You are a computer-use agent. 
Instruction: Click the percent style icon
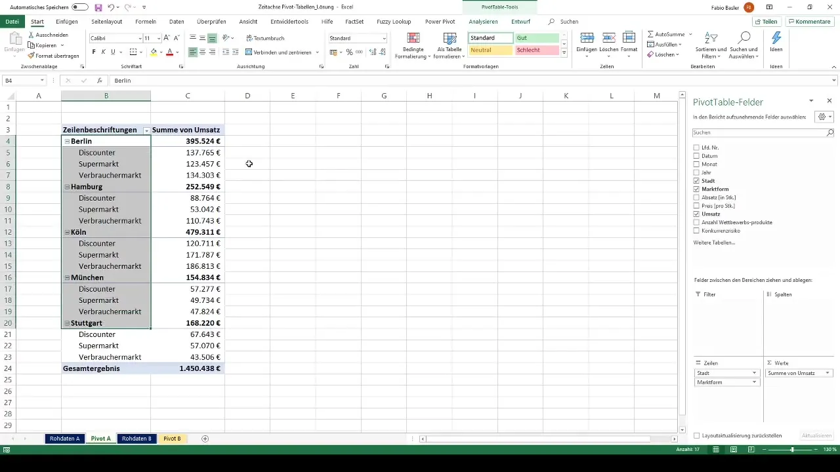coord(349,52)
